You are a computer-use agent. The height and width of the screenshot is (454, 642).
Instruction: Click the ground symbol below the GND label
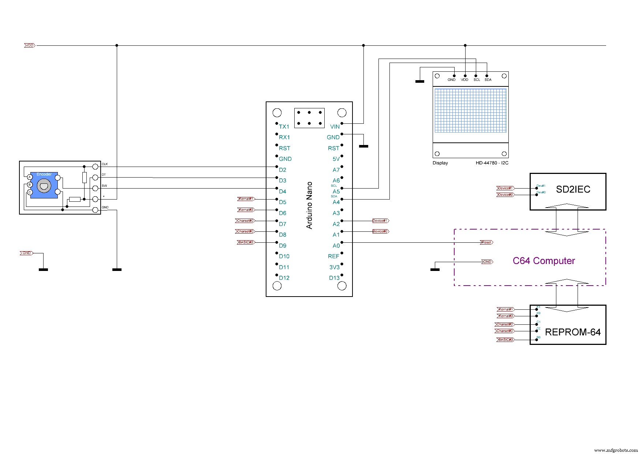coord(44,269)
